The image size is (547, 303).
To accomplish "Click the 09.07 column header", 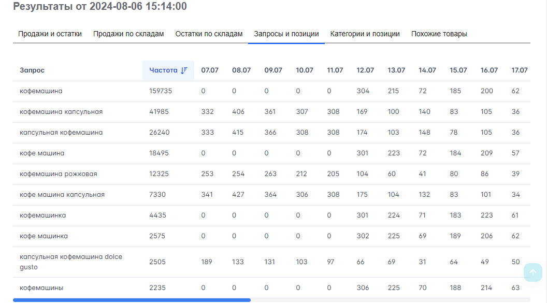I will (273, 70).
